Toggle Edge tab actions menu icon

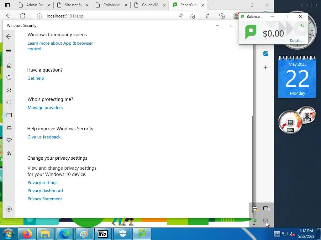coord(8,5)
